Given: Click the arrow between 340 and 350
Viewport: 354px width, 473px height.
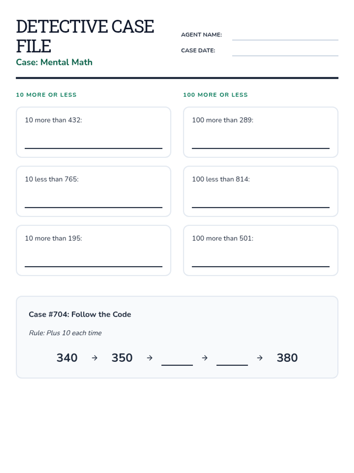Looking at the screenshot, I should (94, 358).
